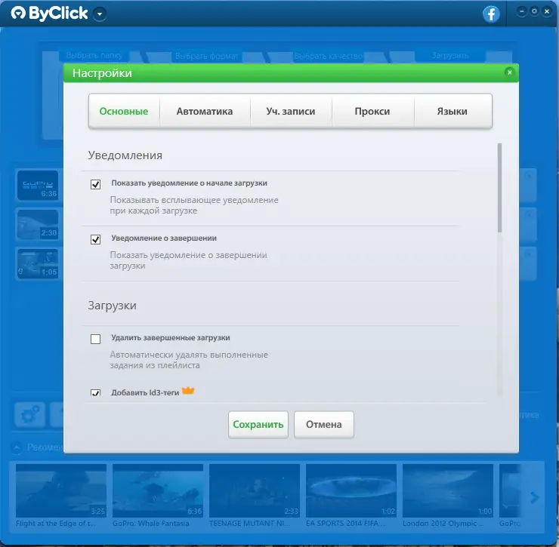Click the Сохранить button

click(x=258, y=425)
